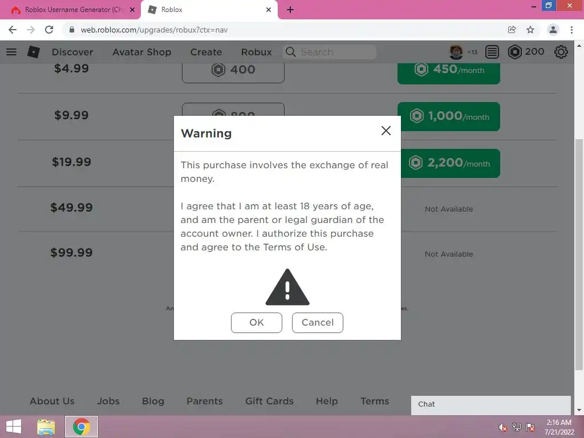Reload the current page
The image size is (584, 438).
[49, 30]
